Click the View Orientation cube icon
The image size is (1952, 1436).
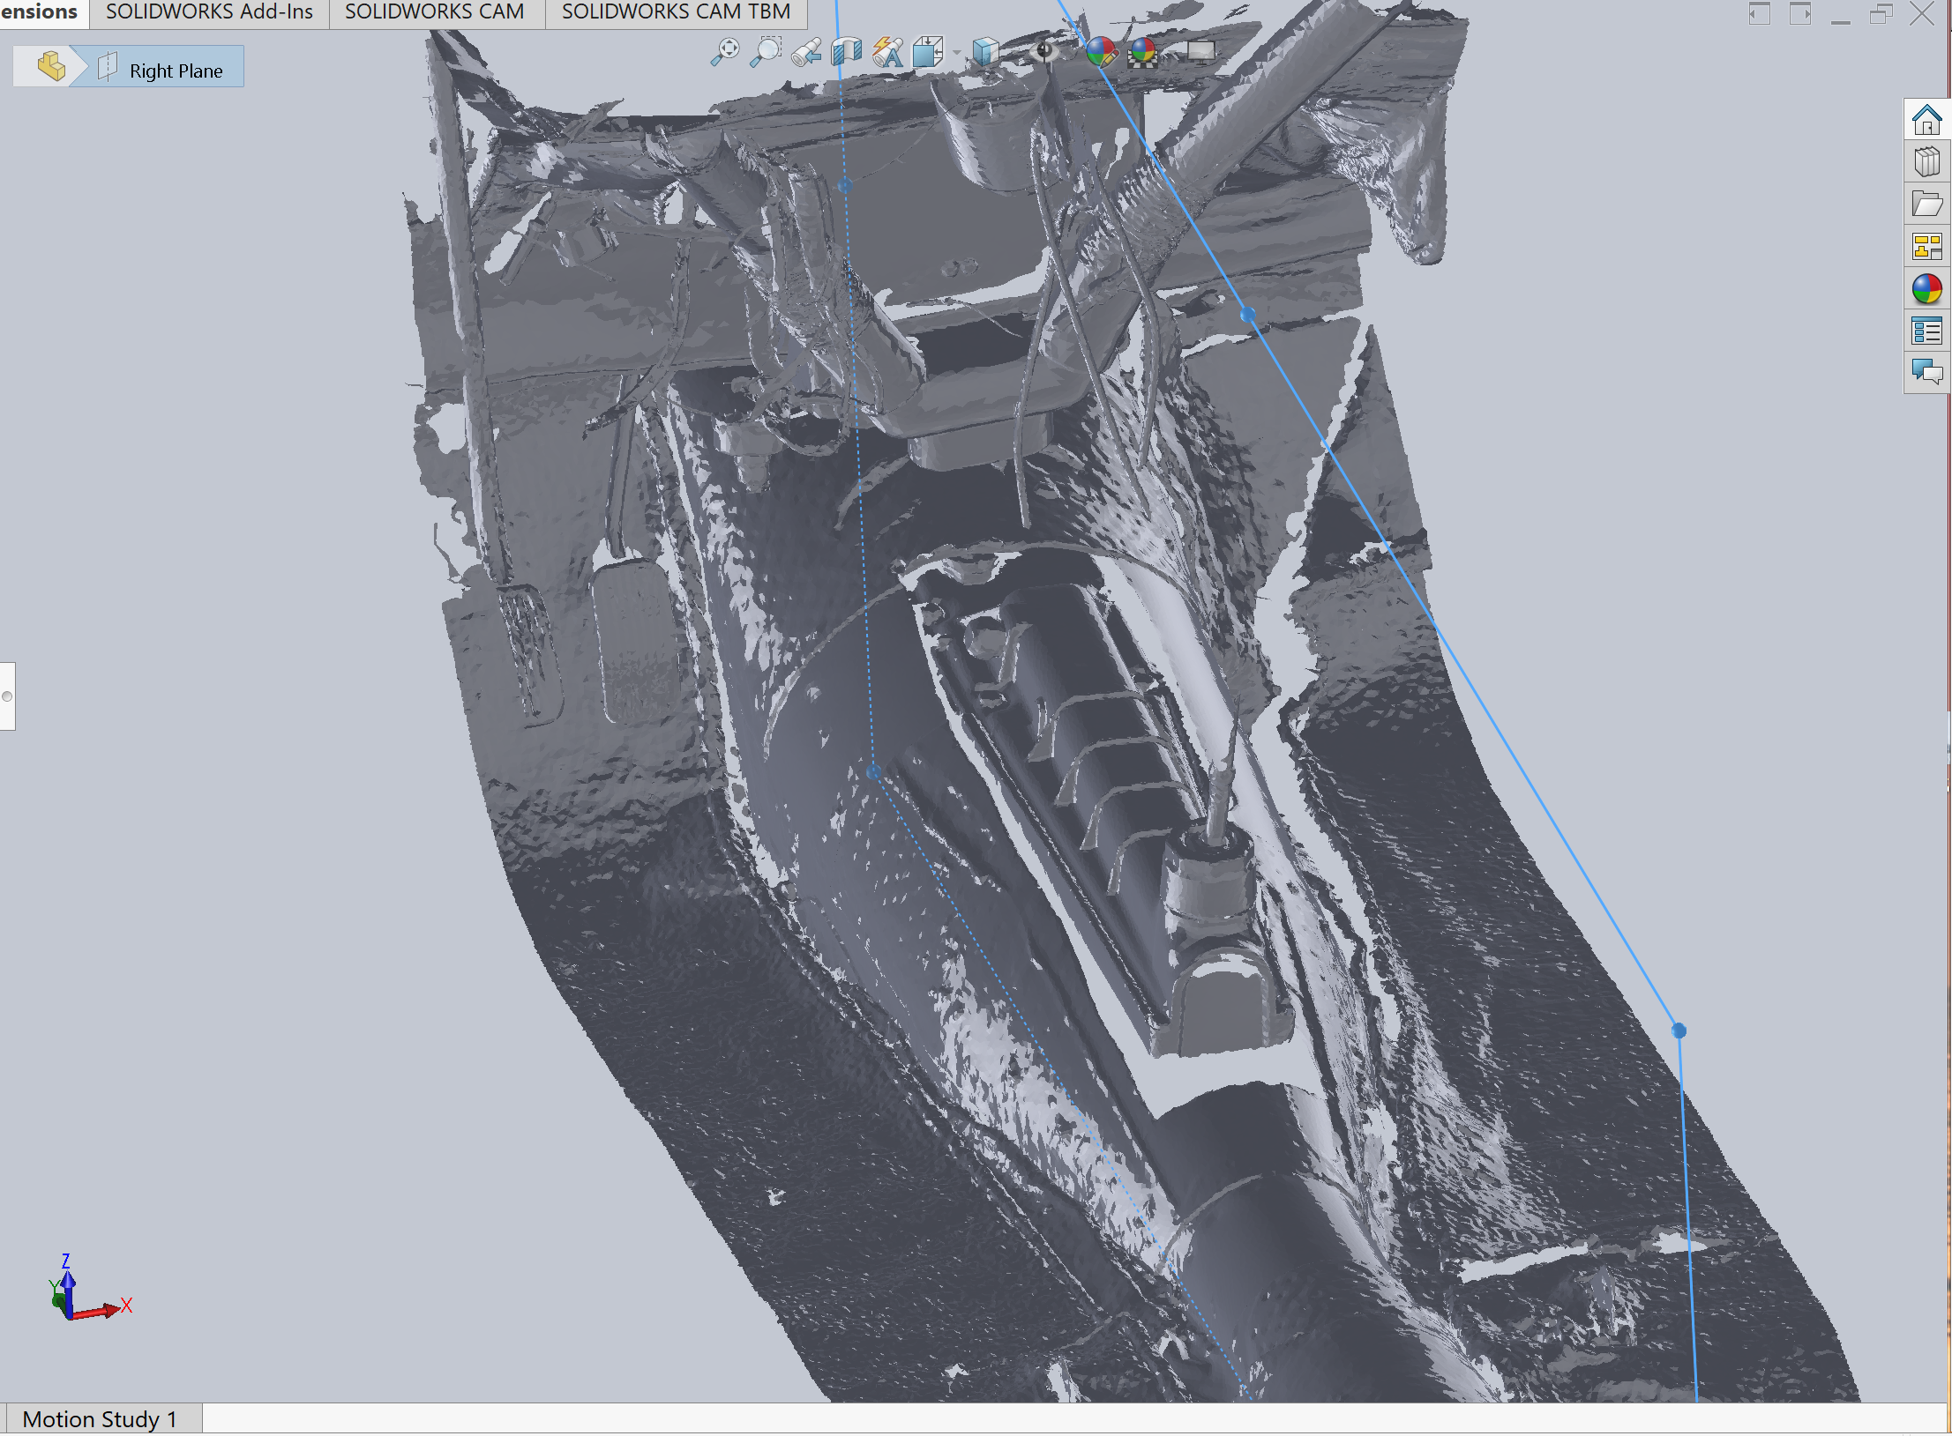927,52
